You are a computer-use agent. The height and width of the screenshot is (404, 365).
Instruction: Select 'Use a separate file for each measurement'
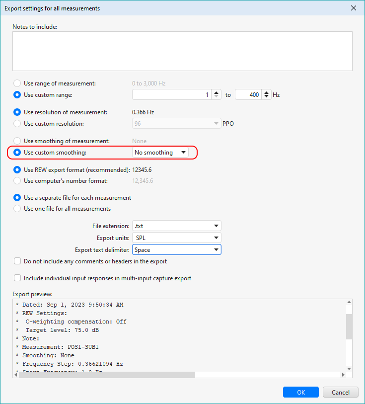click(17, 198)
